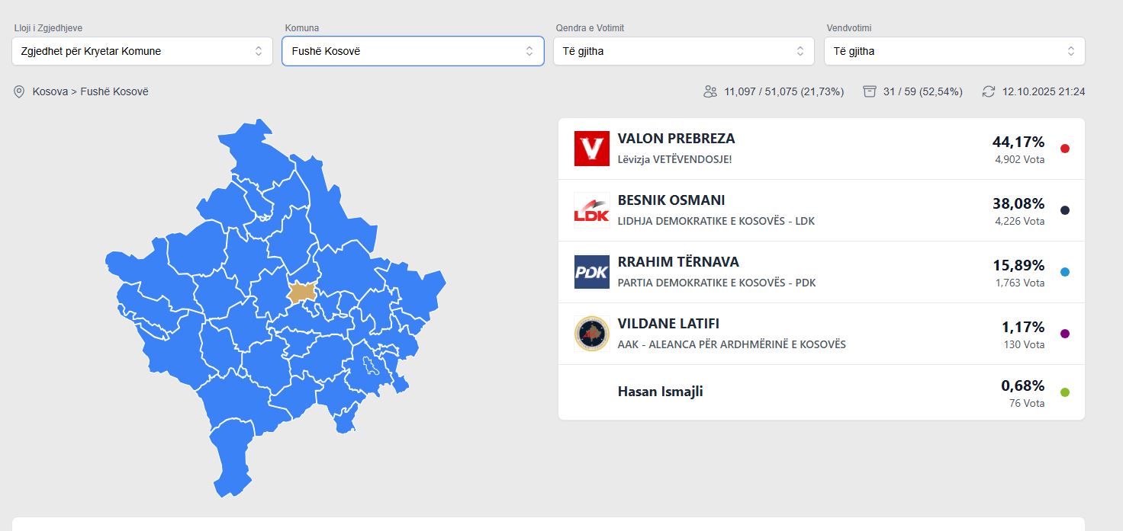Click the purple dot for Vildane Latifi
This screenshot has height=531, width=1123.
click(1065, 334)
